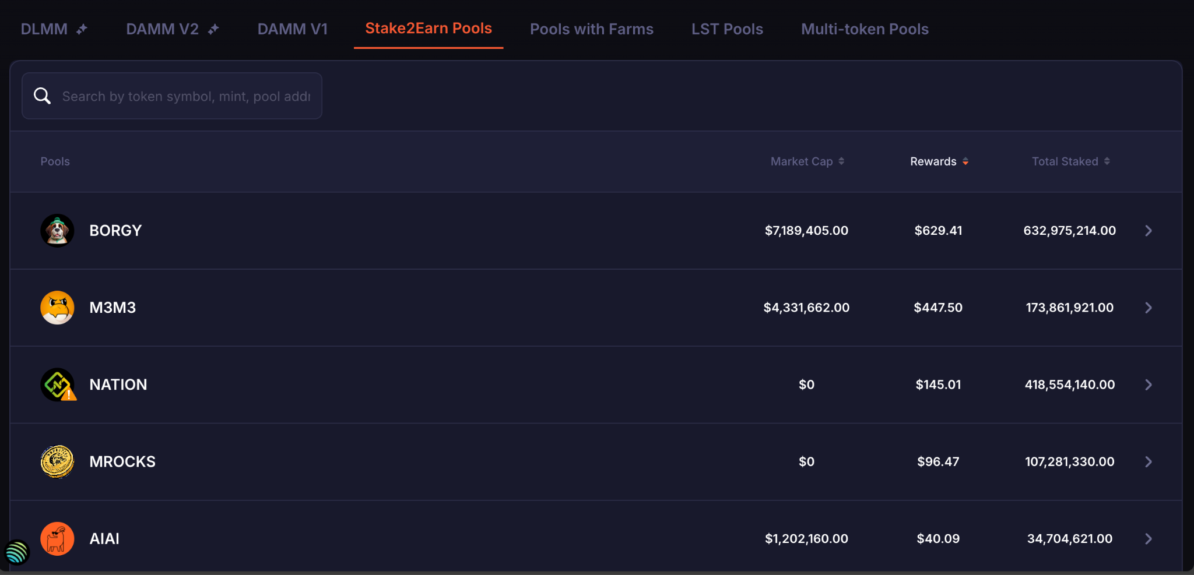Image resolution: width=1194 pixels, height=575 pixels.
Task: Click the AIAI orange token icon
Action: click(x=57, y=539)
